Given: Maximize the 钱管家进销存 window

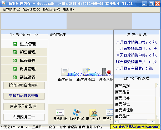Looking at the screenshot, I should click(151, 4).
